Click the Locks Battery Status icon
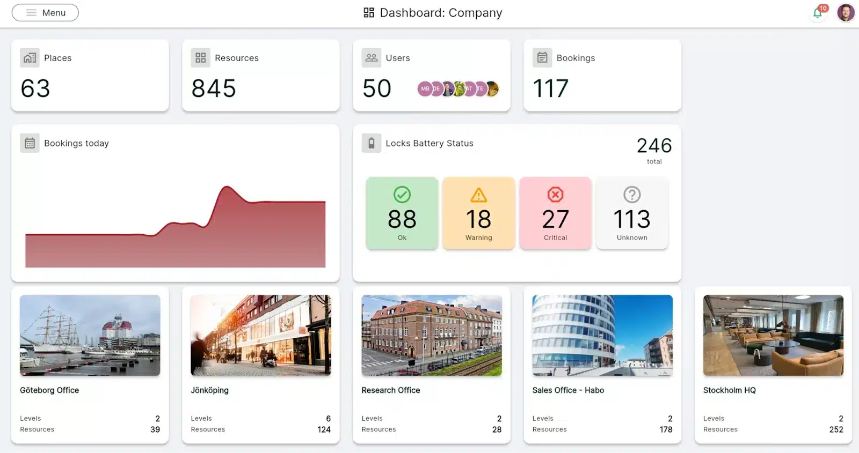The image size is (859, 453). 371,143
